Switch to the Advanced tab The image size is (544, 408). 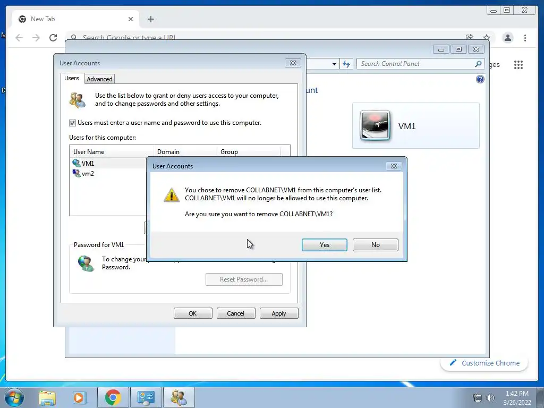coord(99,79)
